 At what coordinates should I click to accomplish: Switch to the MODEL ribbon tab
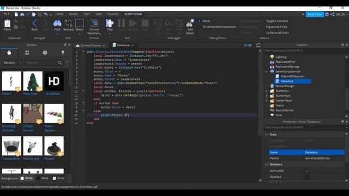74,14
